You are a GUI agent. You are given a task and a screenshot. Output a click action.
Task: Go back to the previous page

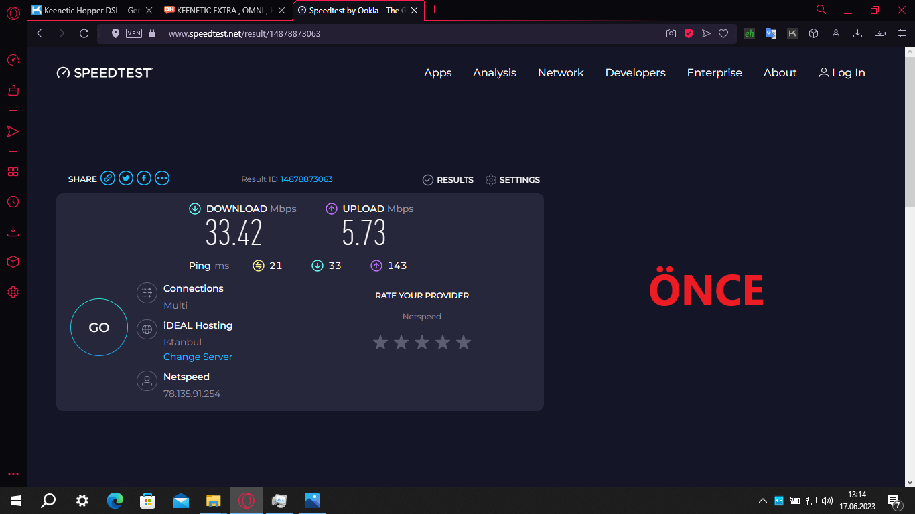40,33
